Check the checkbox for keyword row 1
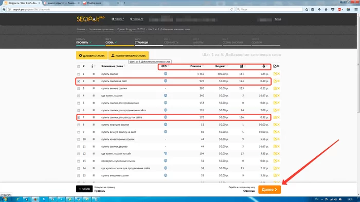The height and width of the screenshot is (202, 360). [79, 74]
